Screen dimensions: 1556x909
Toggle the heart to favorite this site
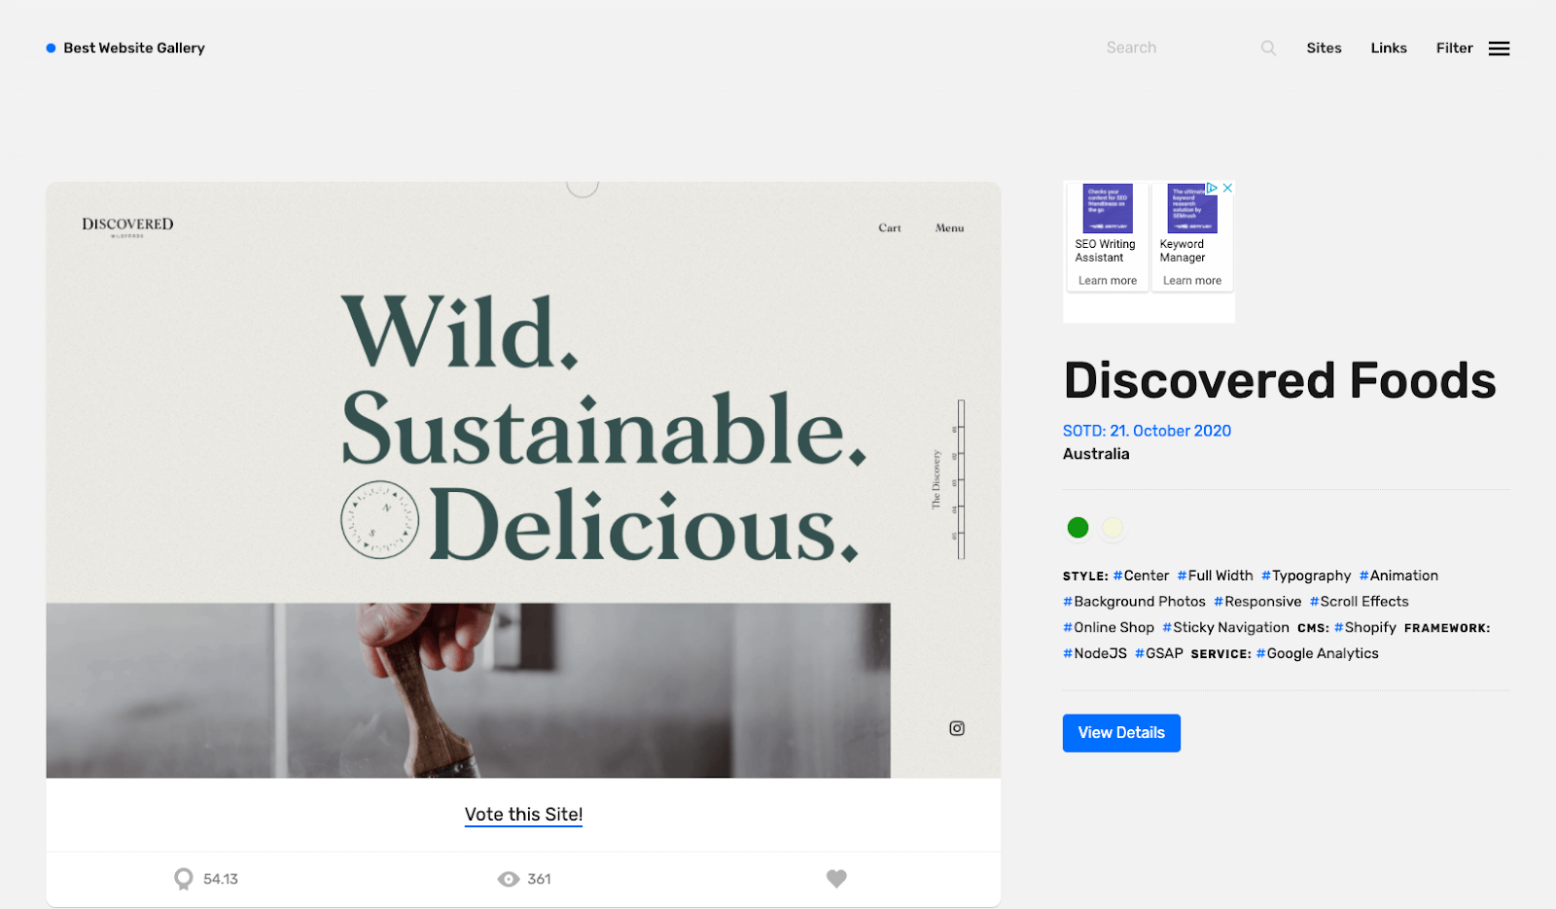[835, 878]
